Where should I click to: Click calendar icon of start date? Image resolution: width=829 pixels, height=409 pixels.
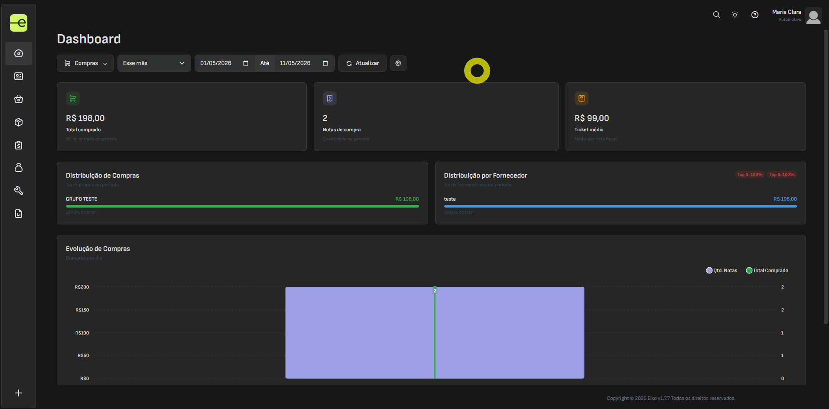(x=246, y=63)
